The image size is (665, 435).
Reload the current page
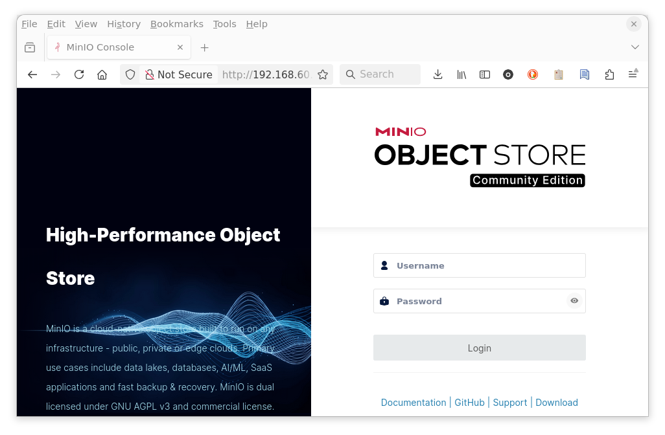click(79, 74)
